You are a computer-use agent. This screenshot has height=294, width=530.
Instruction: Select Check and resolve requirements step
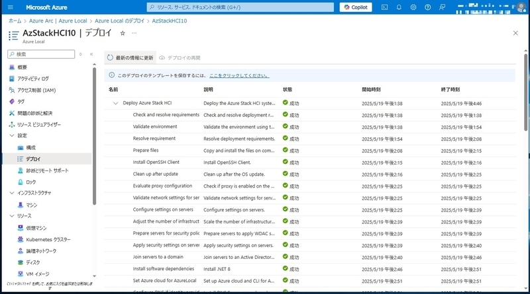point(166,115)
